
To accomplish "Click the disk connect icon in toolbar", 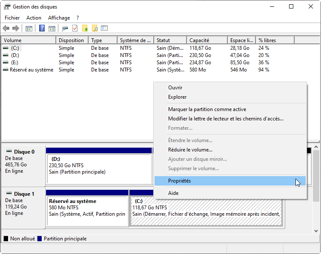I will (65, 29).
